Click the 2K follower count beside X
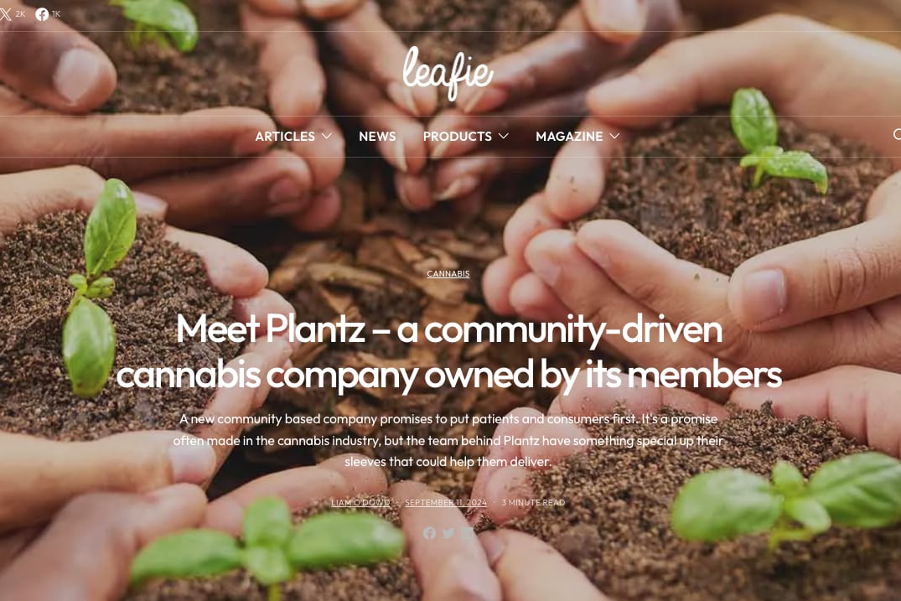The width and height of the screenshot is (901, 601). (21, 14)
